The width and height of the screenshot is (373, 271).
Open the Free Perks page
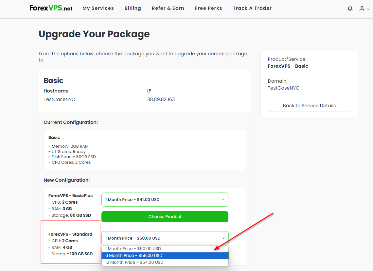(x=208, y=8)
